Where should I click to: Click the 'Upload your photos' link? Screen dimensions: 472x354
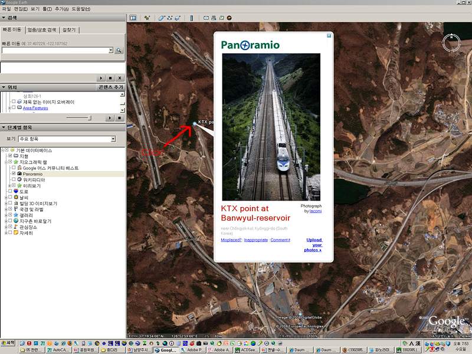pos(314,245)
